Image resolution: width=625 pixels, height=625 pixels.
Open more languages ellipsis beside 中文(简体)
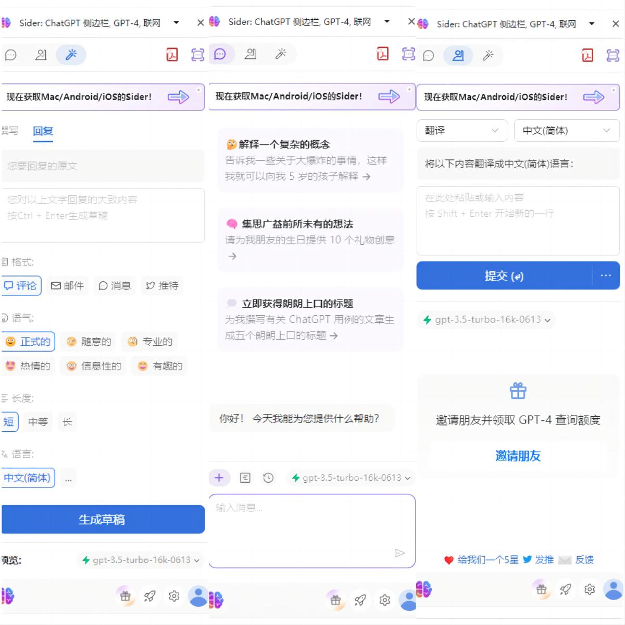point(68,478)
